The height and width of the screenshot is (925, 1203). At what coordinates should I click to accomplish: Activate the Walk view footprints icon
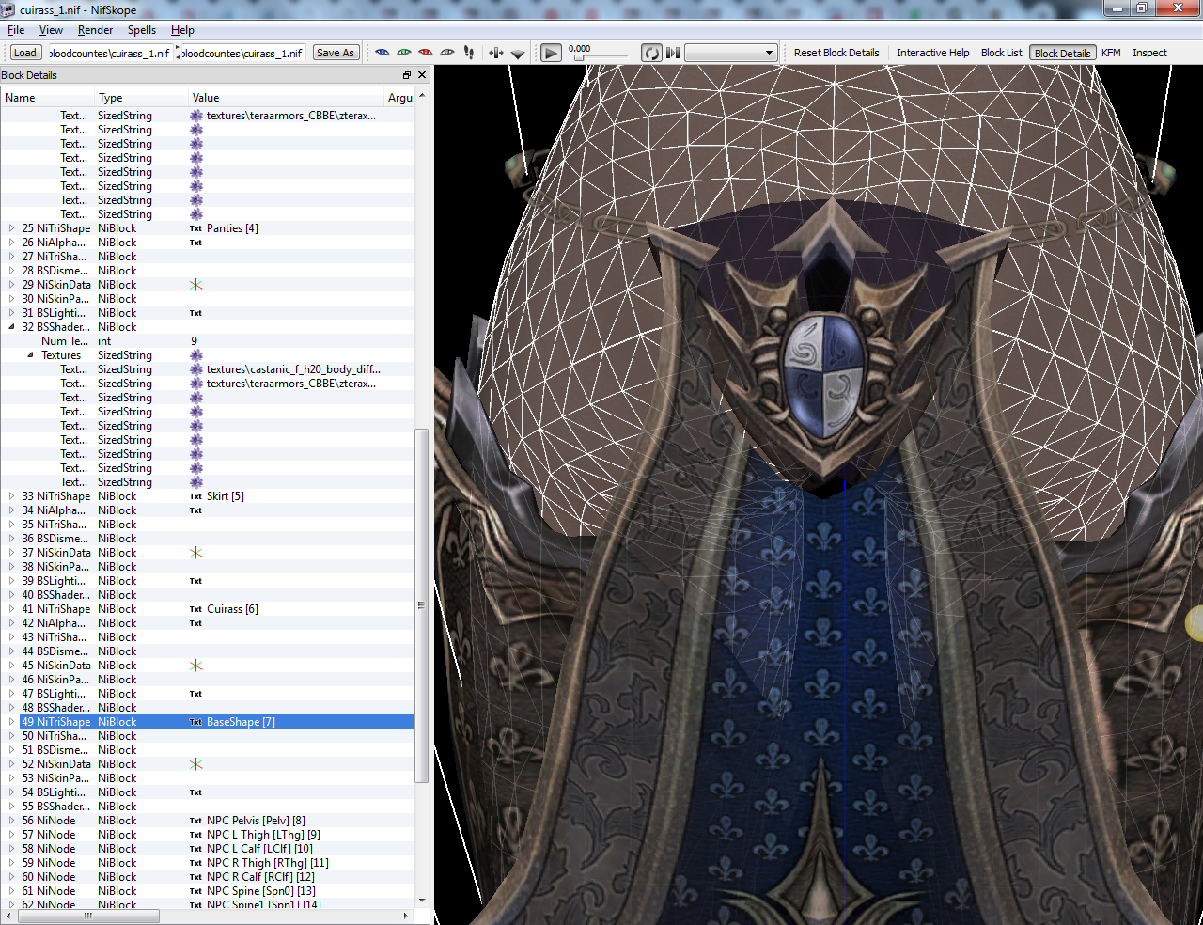pyautogui.click(x=469, y=53)
